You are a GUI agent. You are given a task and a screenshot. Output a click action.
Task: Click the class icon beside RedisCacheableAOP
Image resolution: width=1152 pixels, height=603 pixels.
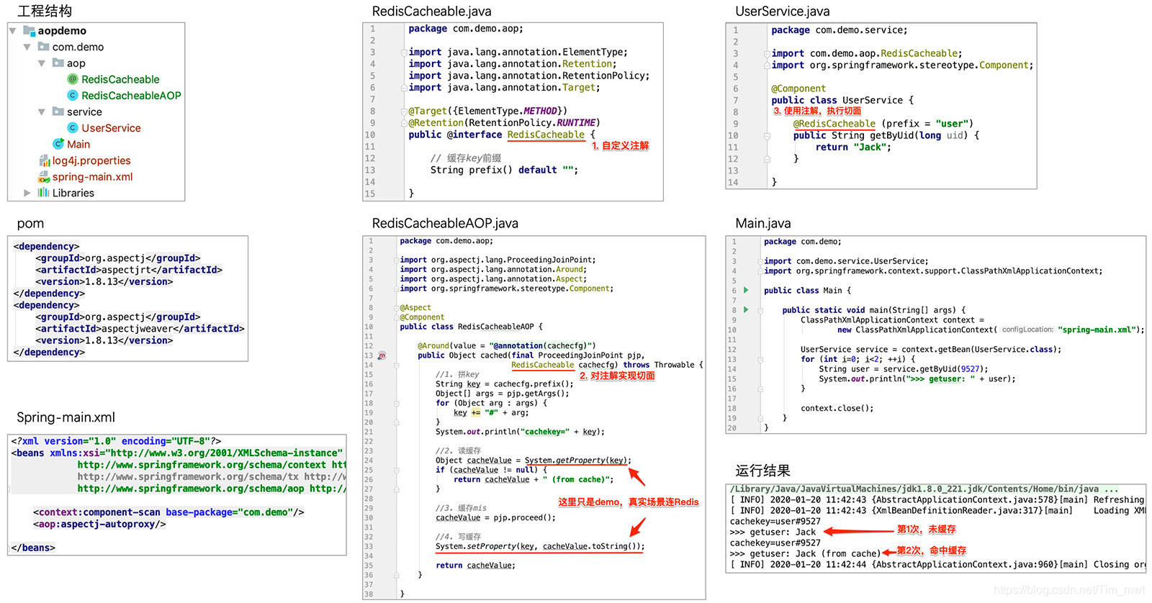(x=73, y=95)
